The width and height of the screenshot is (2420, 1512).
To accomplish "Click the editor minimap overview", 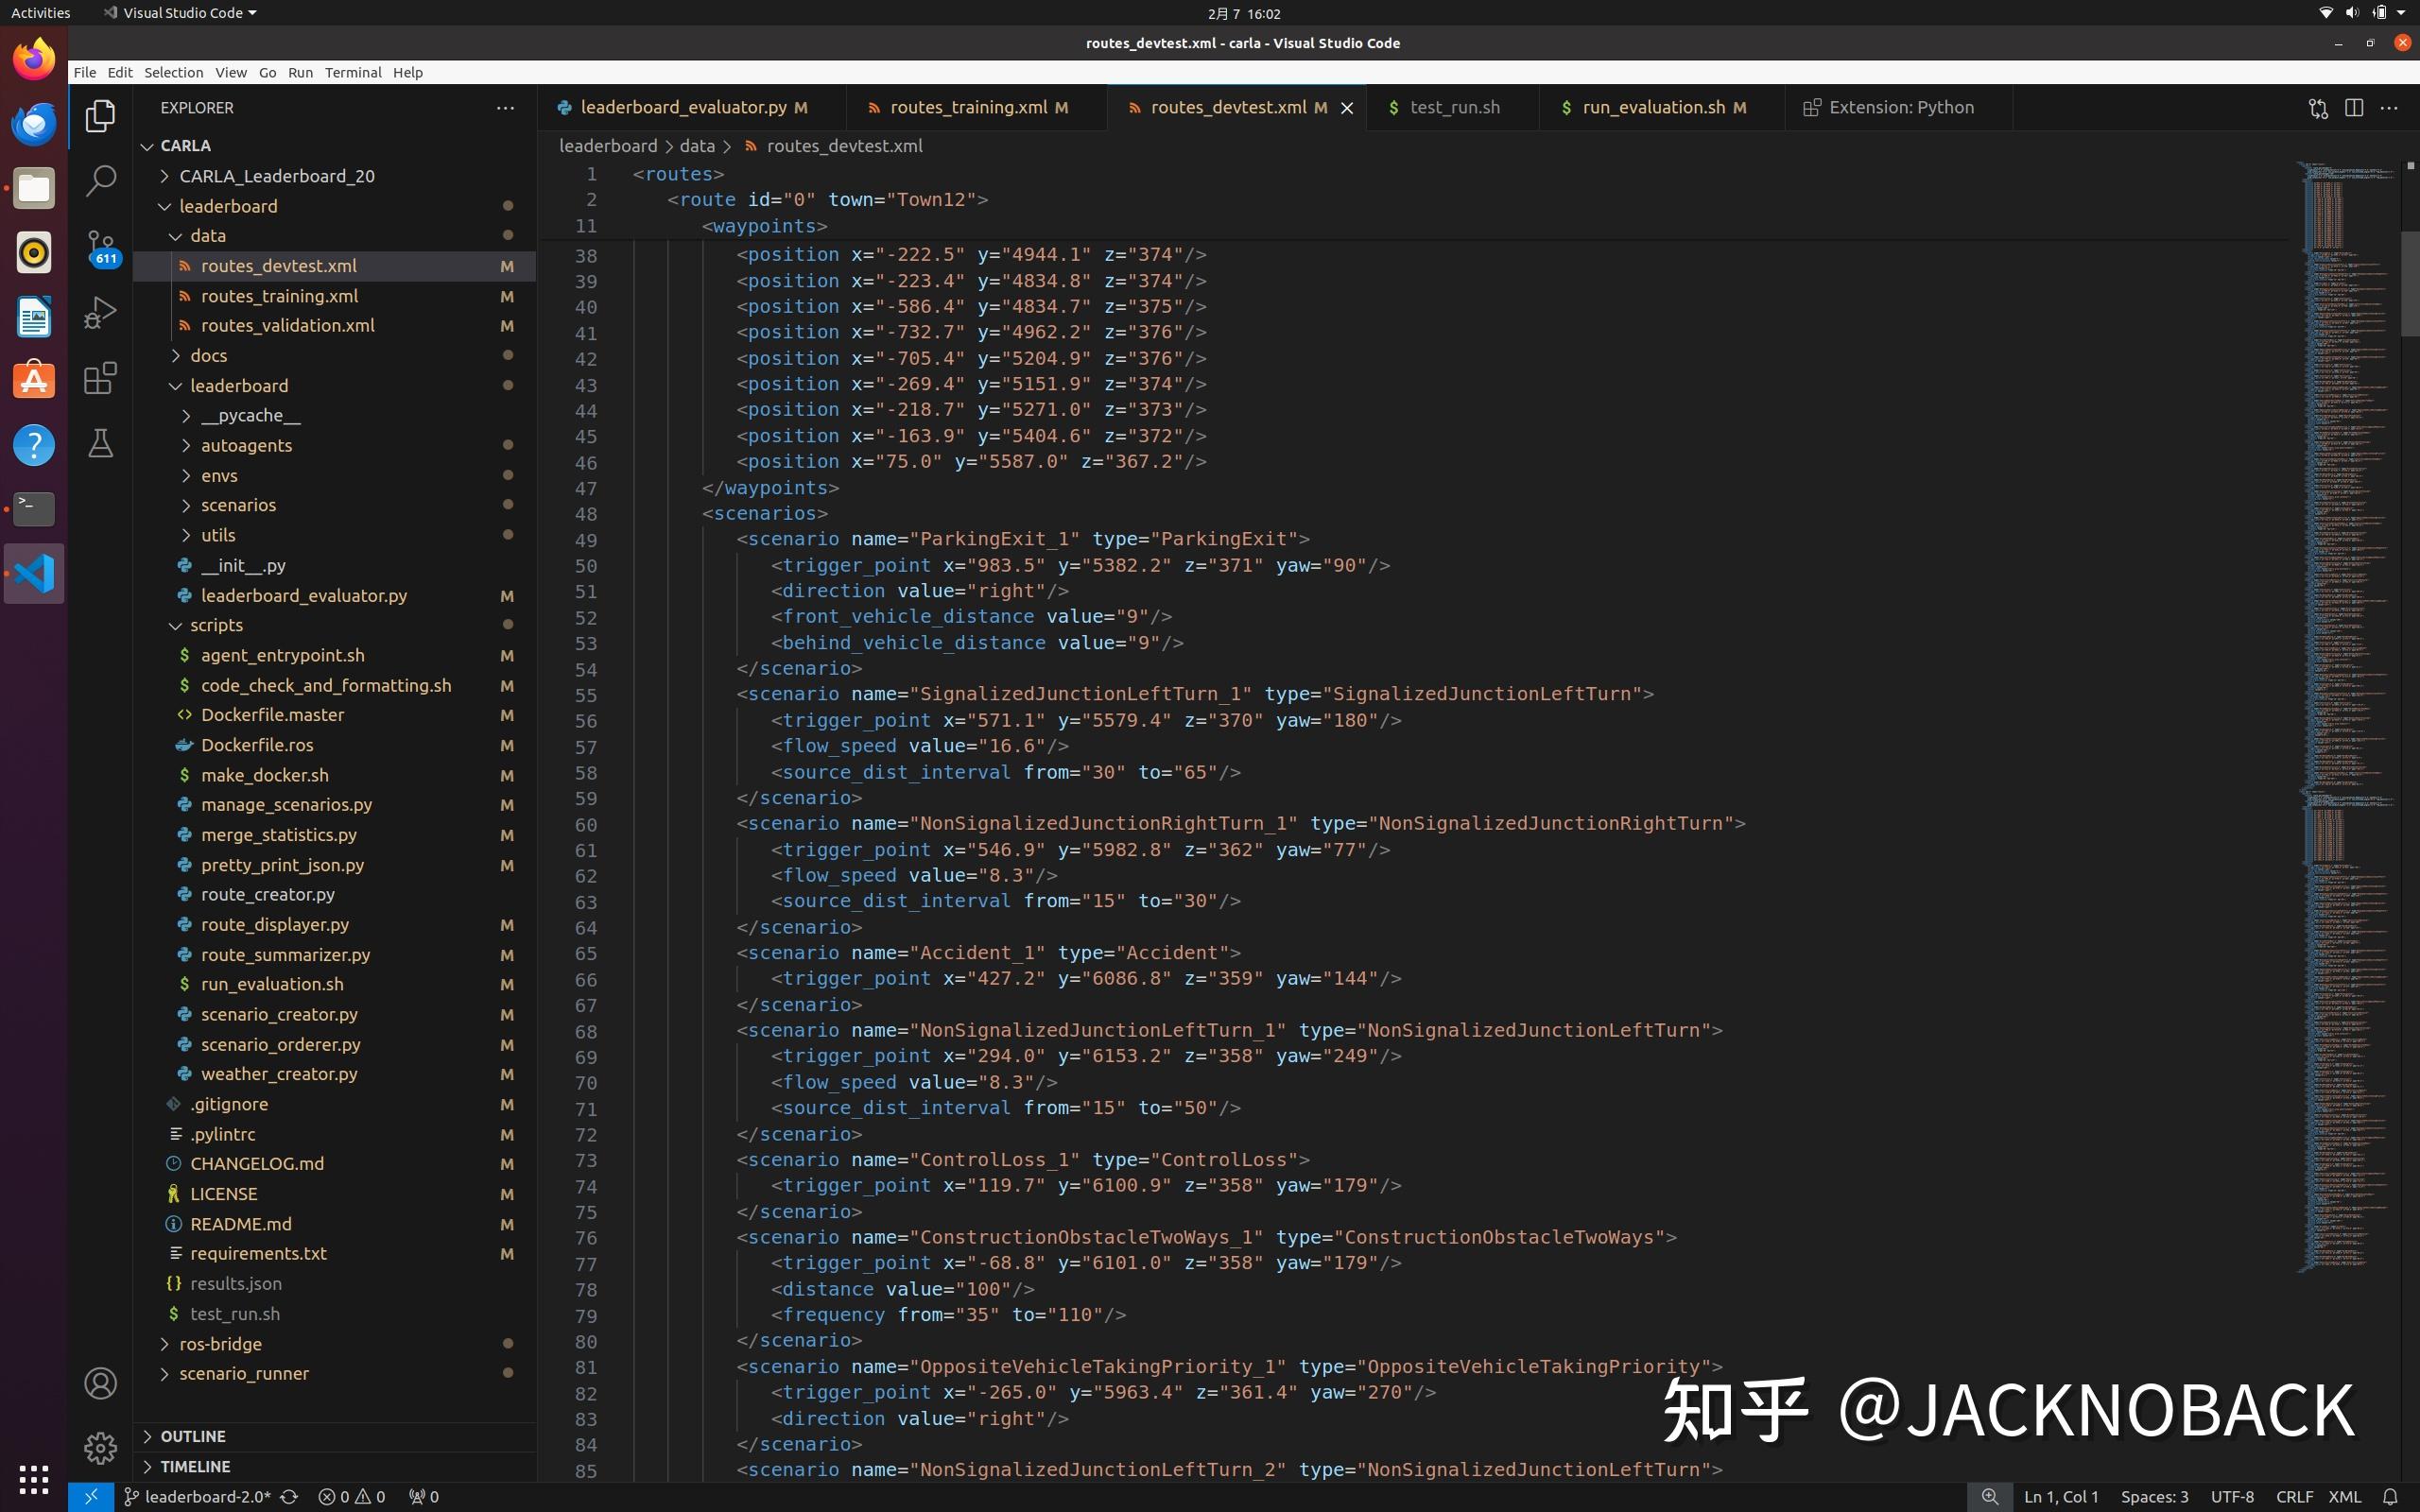I will point(2347,715).
